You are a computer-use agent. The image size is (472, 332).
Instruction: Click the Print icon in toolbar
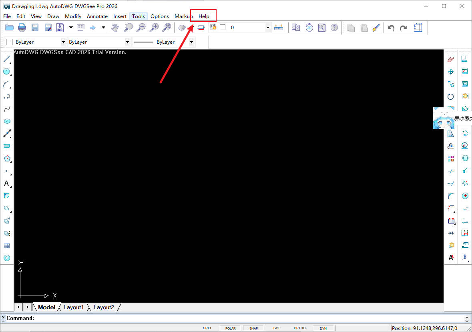click(22, 28)
